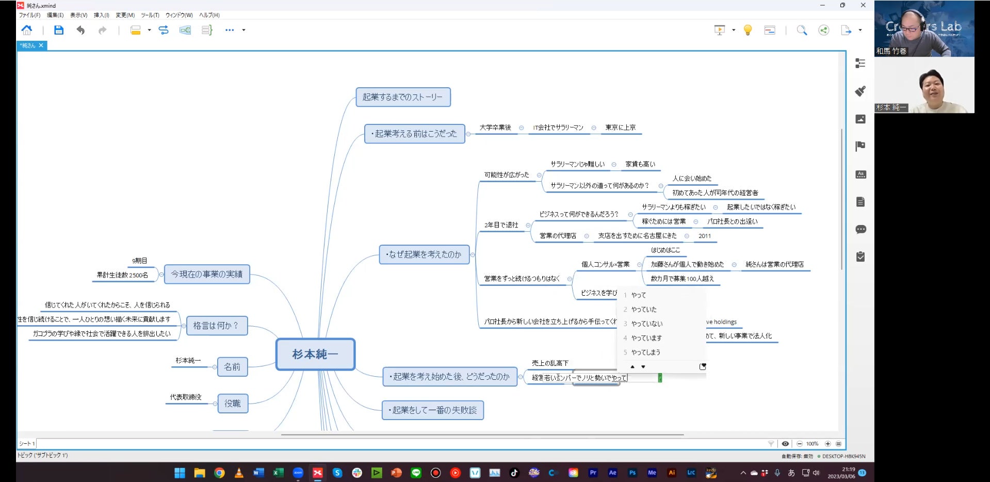Collapse the 今現在の事業の実績 branch
The width and height of the screenshot is (990, 482).
click(161, 275)
